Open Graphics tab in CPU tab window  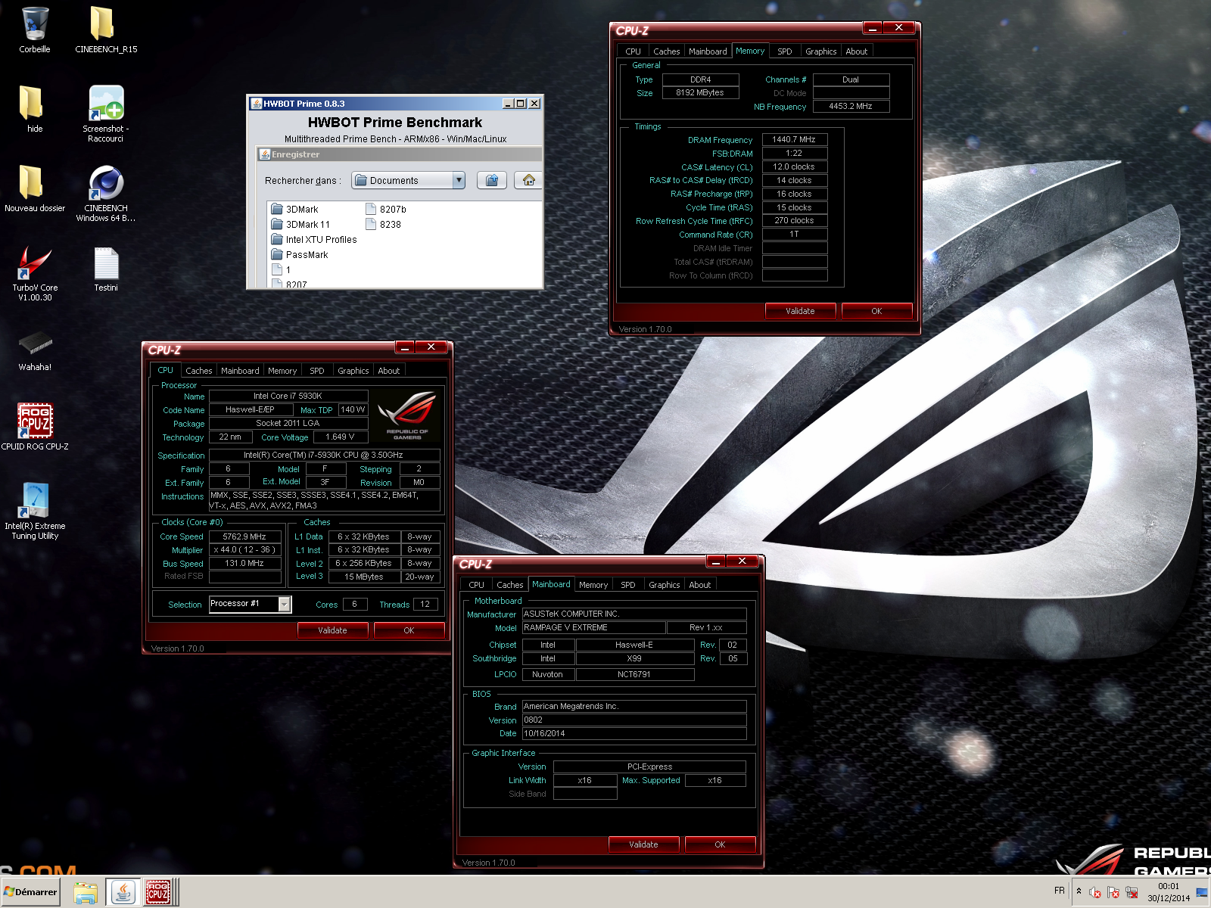pyautogui.click(x=353, y=371)
